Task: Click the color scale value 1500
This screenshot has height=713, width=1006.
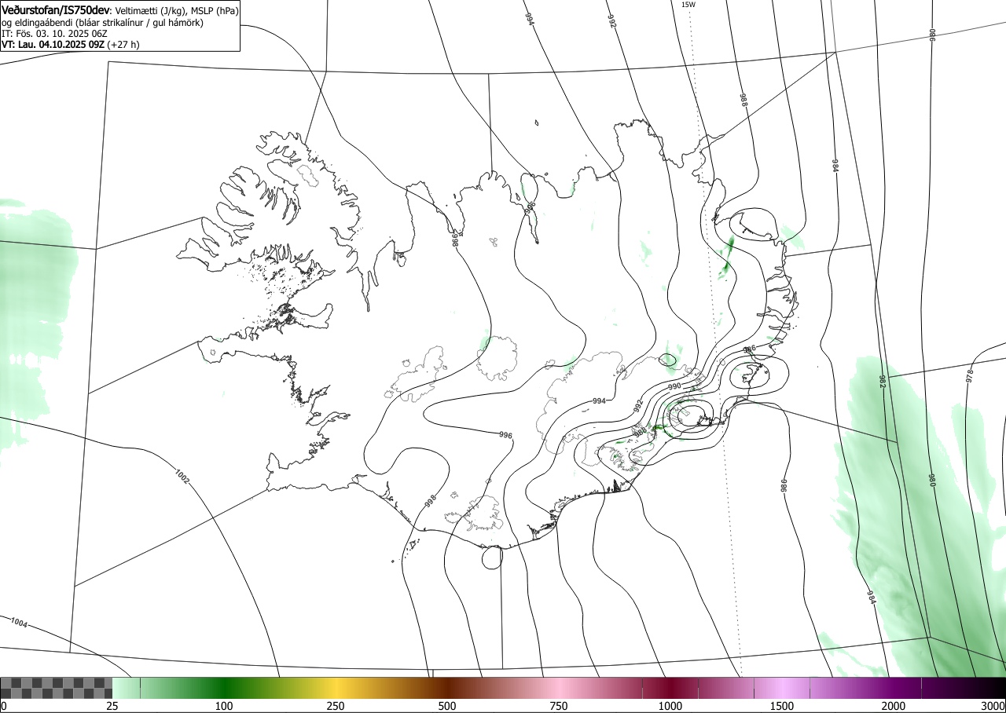Action: pyautogui.click(x=782, y=707)
